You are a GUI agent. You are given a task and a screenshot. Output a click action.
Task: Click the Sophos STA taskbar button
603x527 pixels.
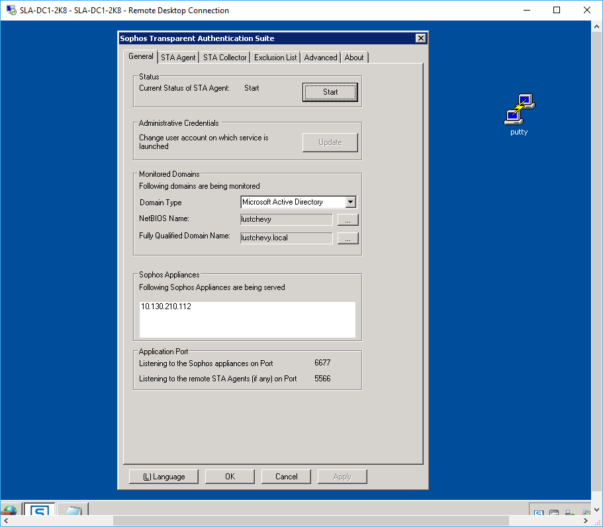pyautogui.click(x=40, y=509)
